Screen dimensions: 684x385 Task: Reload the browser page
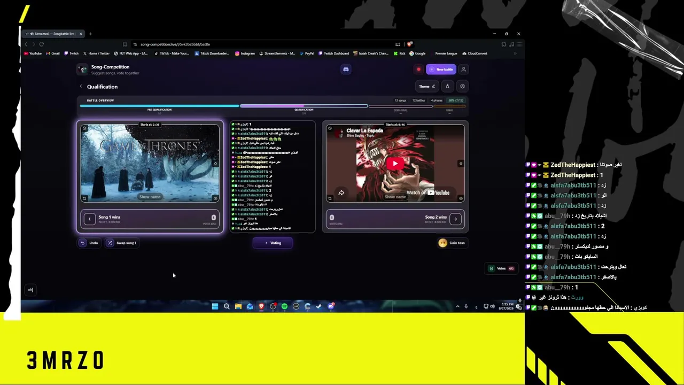tap(42, 44)
